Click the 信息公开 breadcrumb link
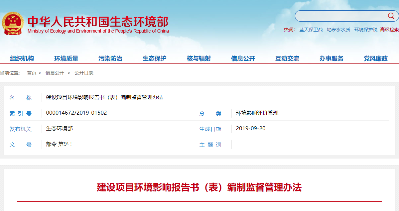Image resolution: width=399 pixels, height=211 pixels. 55,73
